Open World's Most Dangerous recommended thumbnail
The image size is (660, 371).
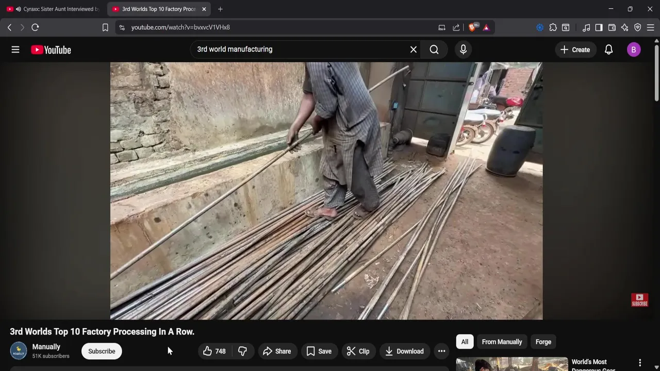(512, 364)
